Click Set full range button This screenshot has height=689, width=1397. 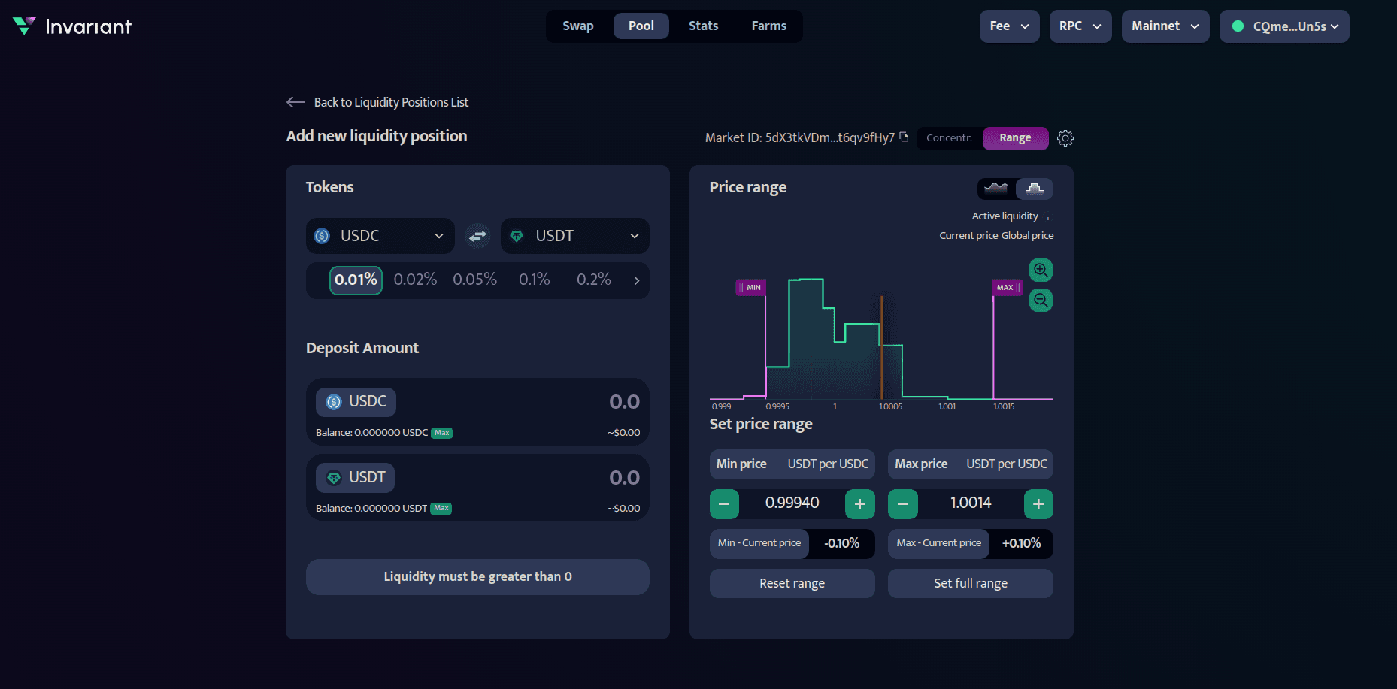970,583
